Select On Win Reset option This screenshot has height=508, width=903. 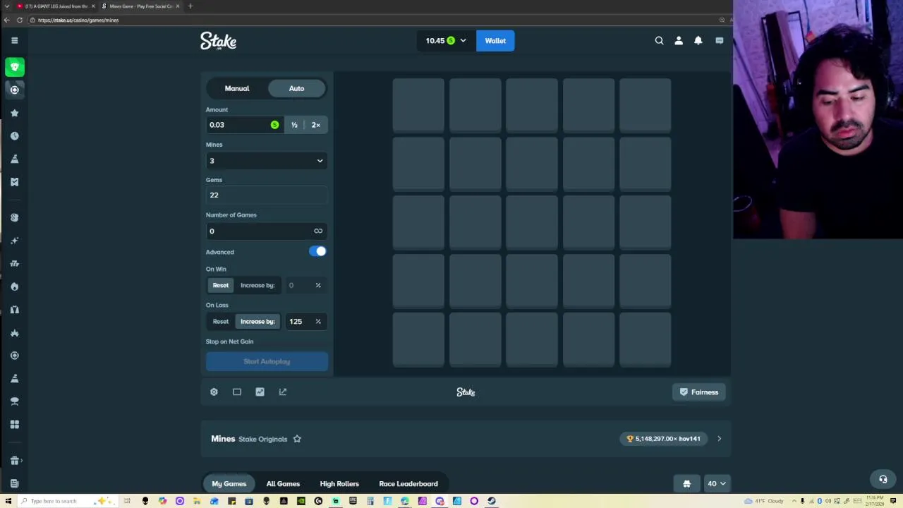tap(221, 285)
